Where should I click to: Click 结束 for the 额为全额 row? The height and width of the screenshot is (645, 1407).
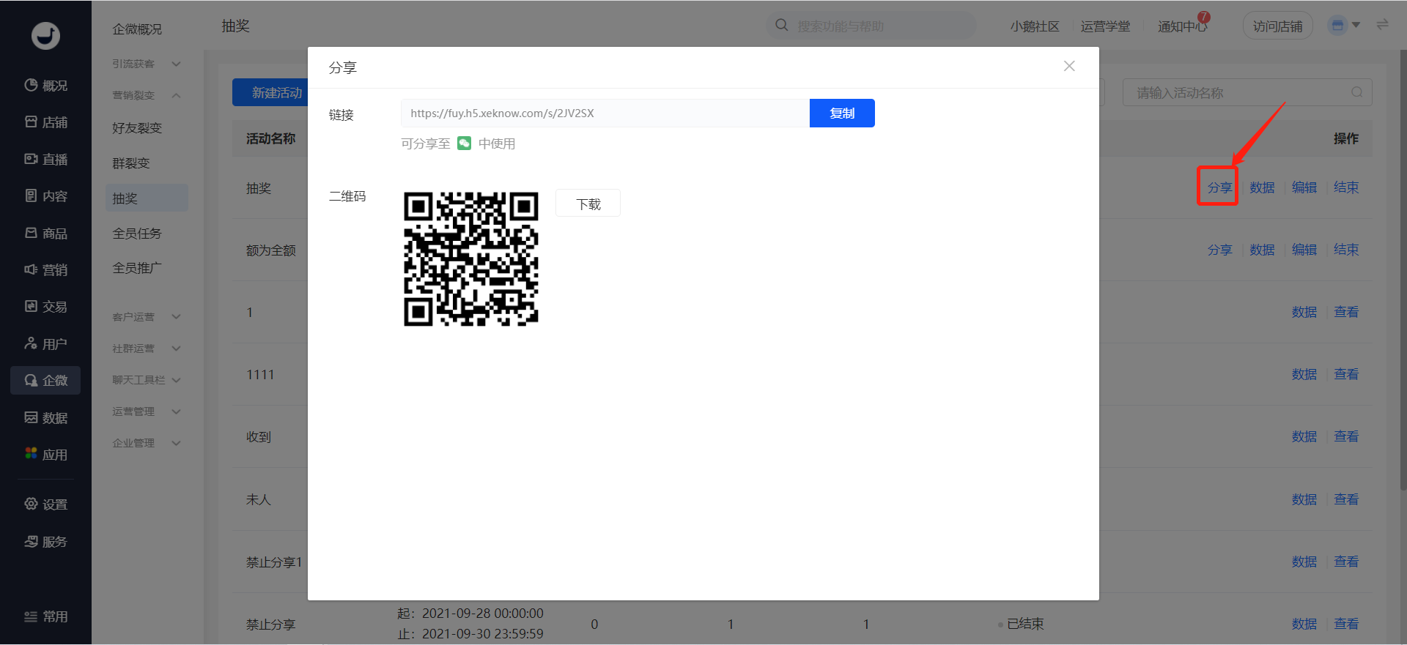(1346, 250)
